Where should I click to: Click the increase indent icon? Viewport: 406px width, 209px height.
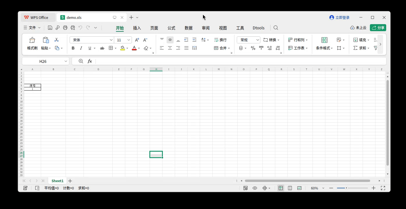click(x=194, y=40)
